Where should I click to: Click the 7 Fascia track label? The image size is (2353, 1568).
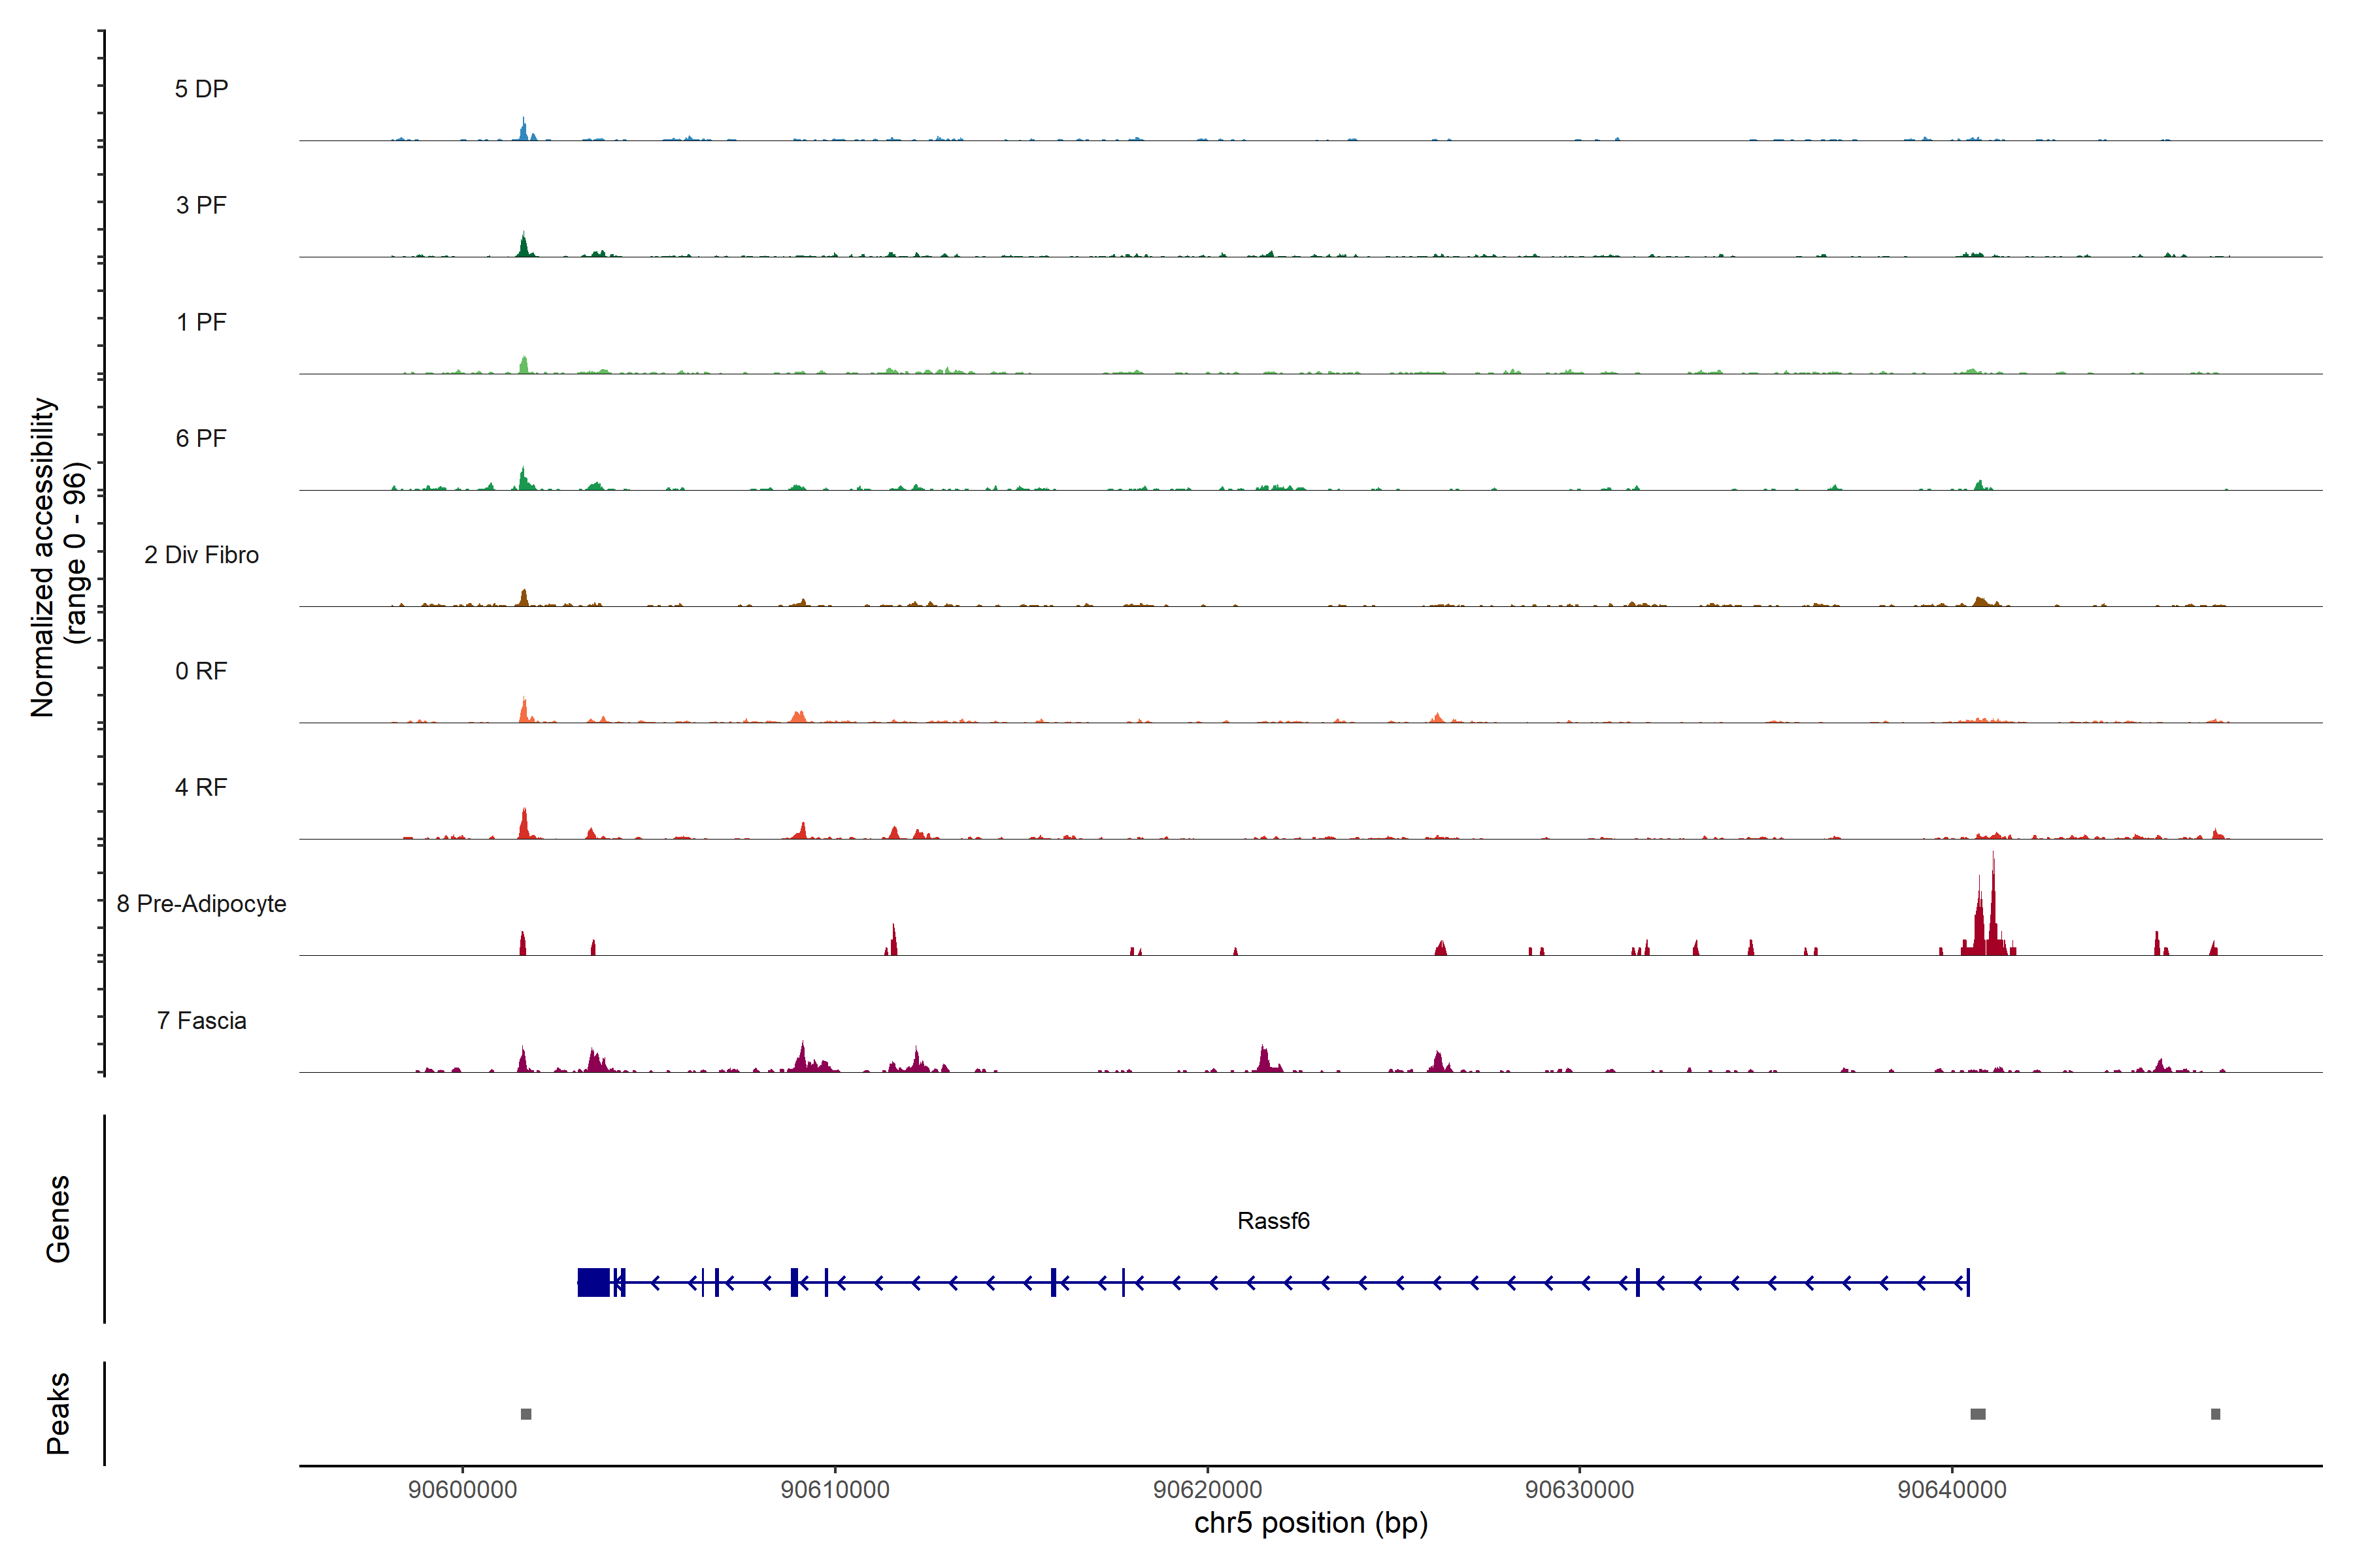[x=201, y=1020]
